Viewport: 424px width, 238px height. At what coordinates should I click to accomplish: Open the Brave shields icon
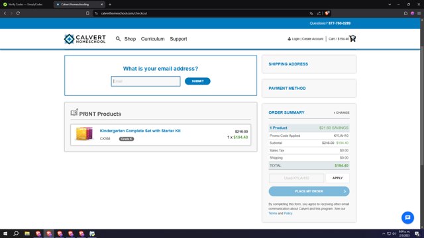click(327, 13)
